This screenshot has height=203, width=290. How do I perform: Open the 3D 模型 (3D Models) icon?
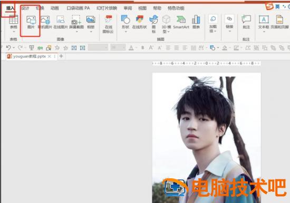166,24
